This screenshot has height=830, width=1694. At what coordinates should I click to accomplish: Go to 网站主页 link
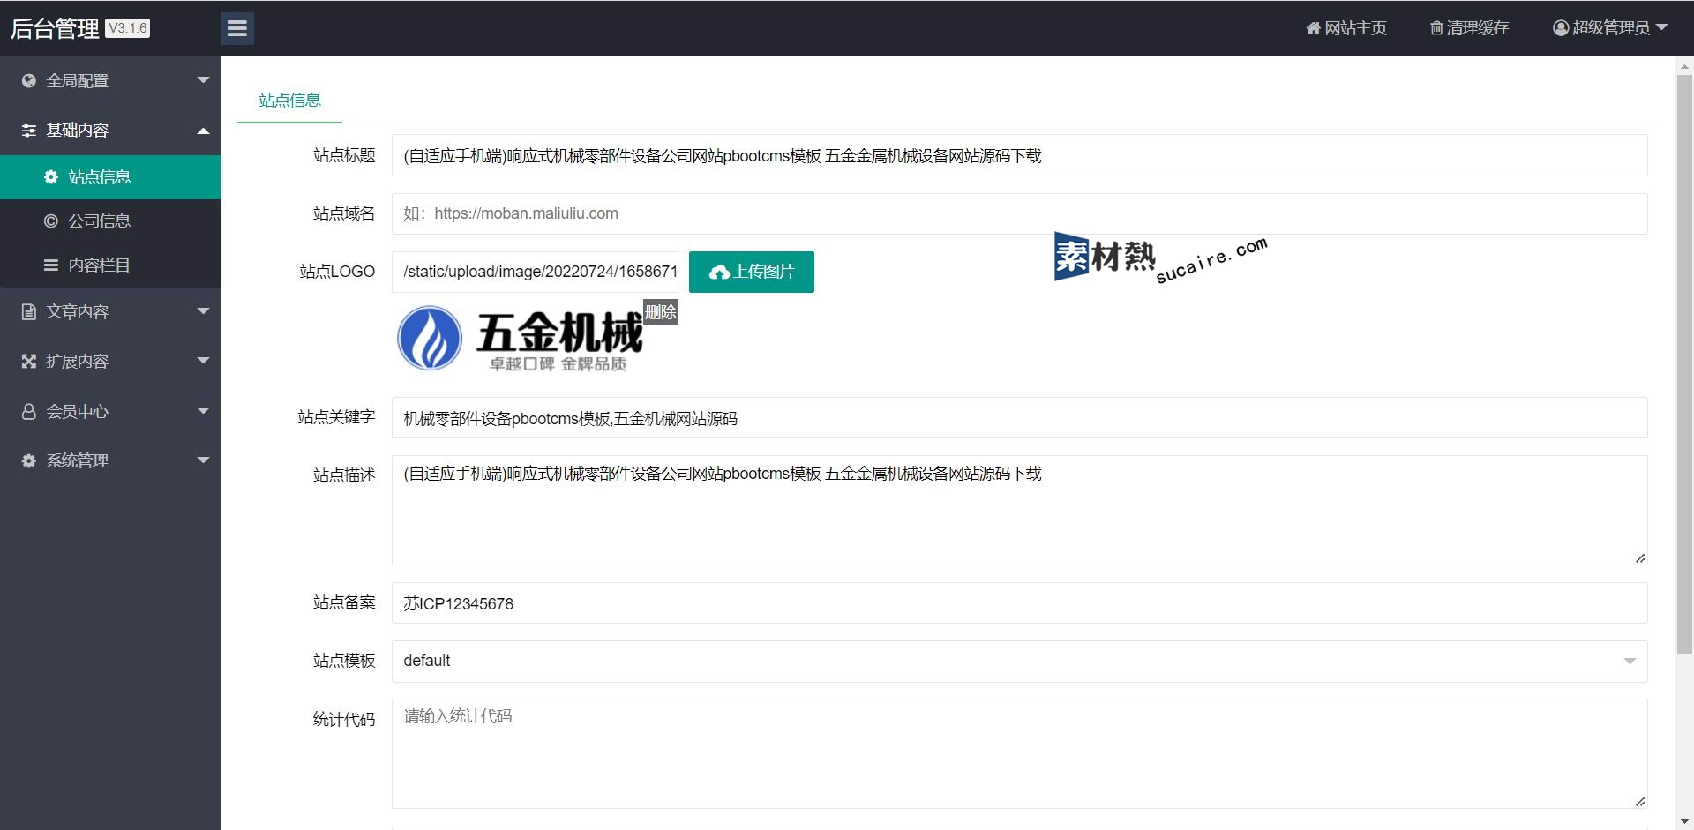(1346, 28)
